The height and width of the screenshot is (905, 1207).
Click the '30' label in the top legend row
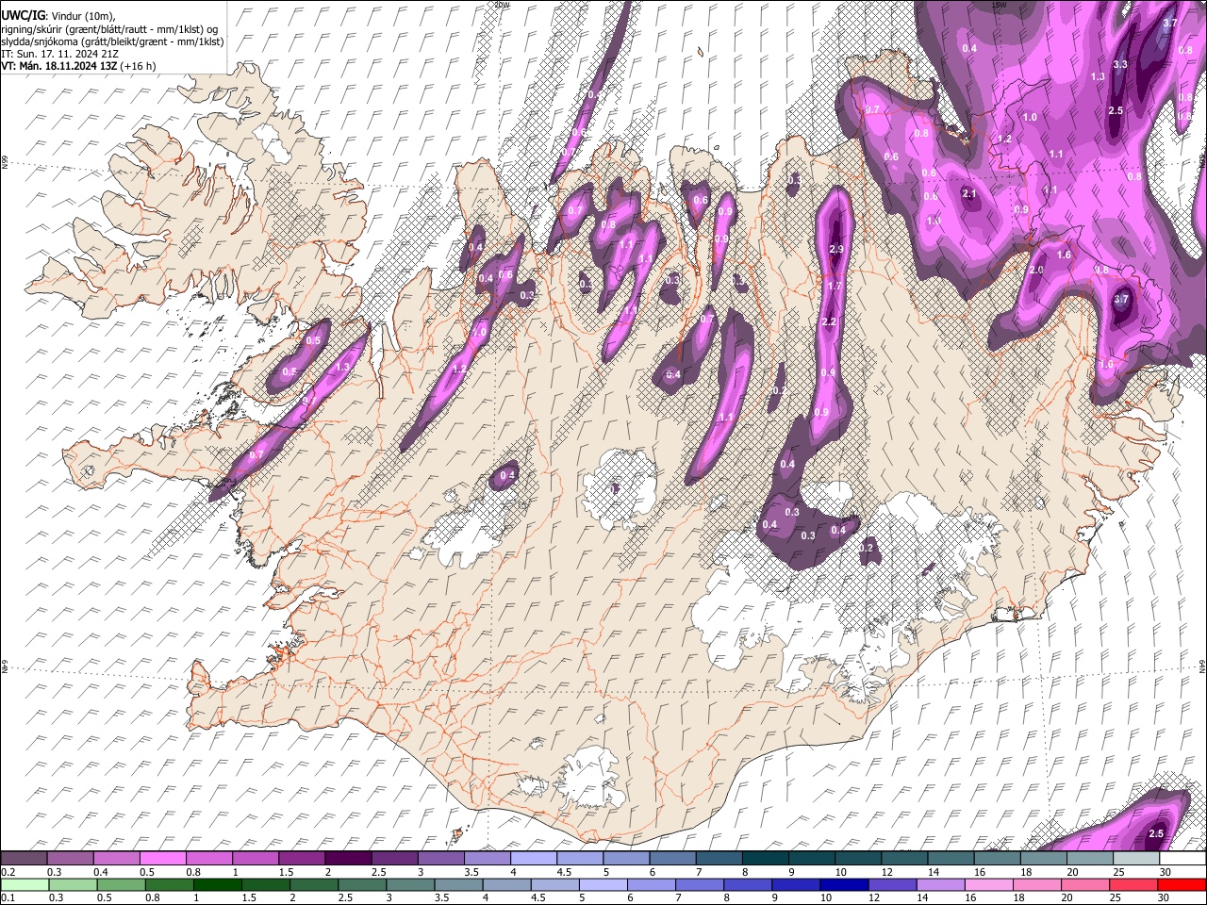tap(1166, 872)
